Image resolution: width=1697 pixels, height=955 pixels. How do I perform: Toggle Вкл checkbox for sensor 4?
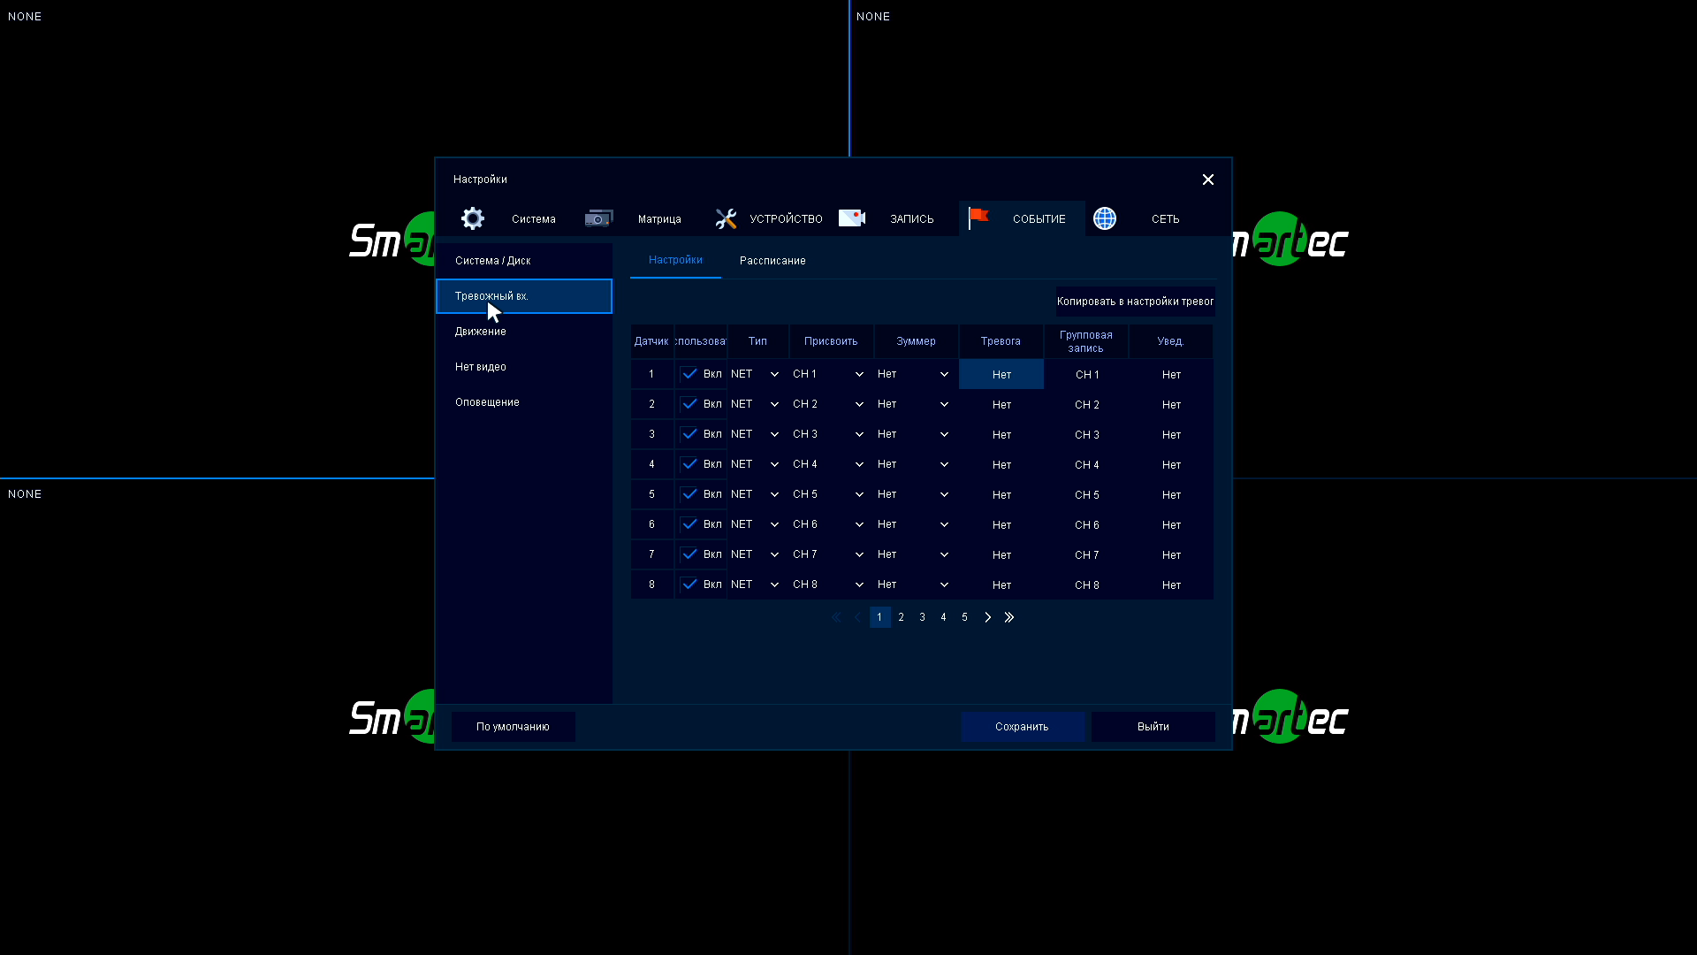(x=689, y=464)
